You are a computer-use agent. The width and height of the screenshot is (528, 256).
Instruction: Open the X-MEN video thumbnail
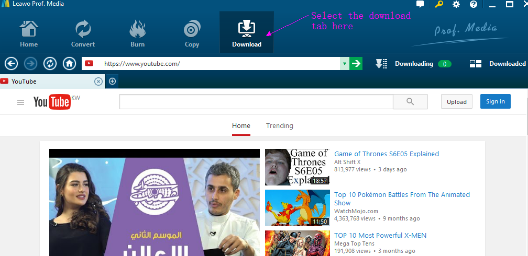pyautogui.click(x=298, y=243)
